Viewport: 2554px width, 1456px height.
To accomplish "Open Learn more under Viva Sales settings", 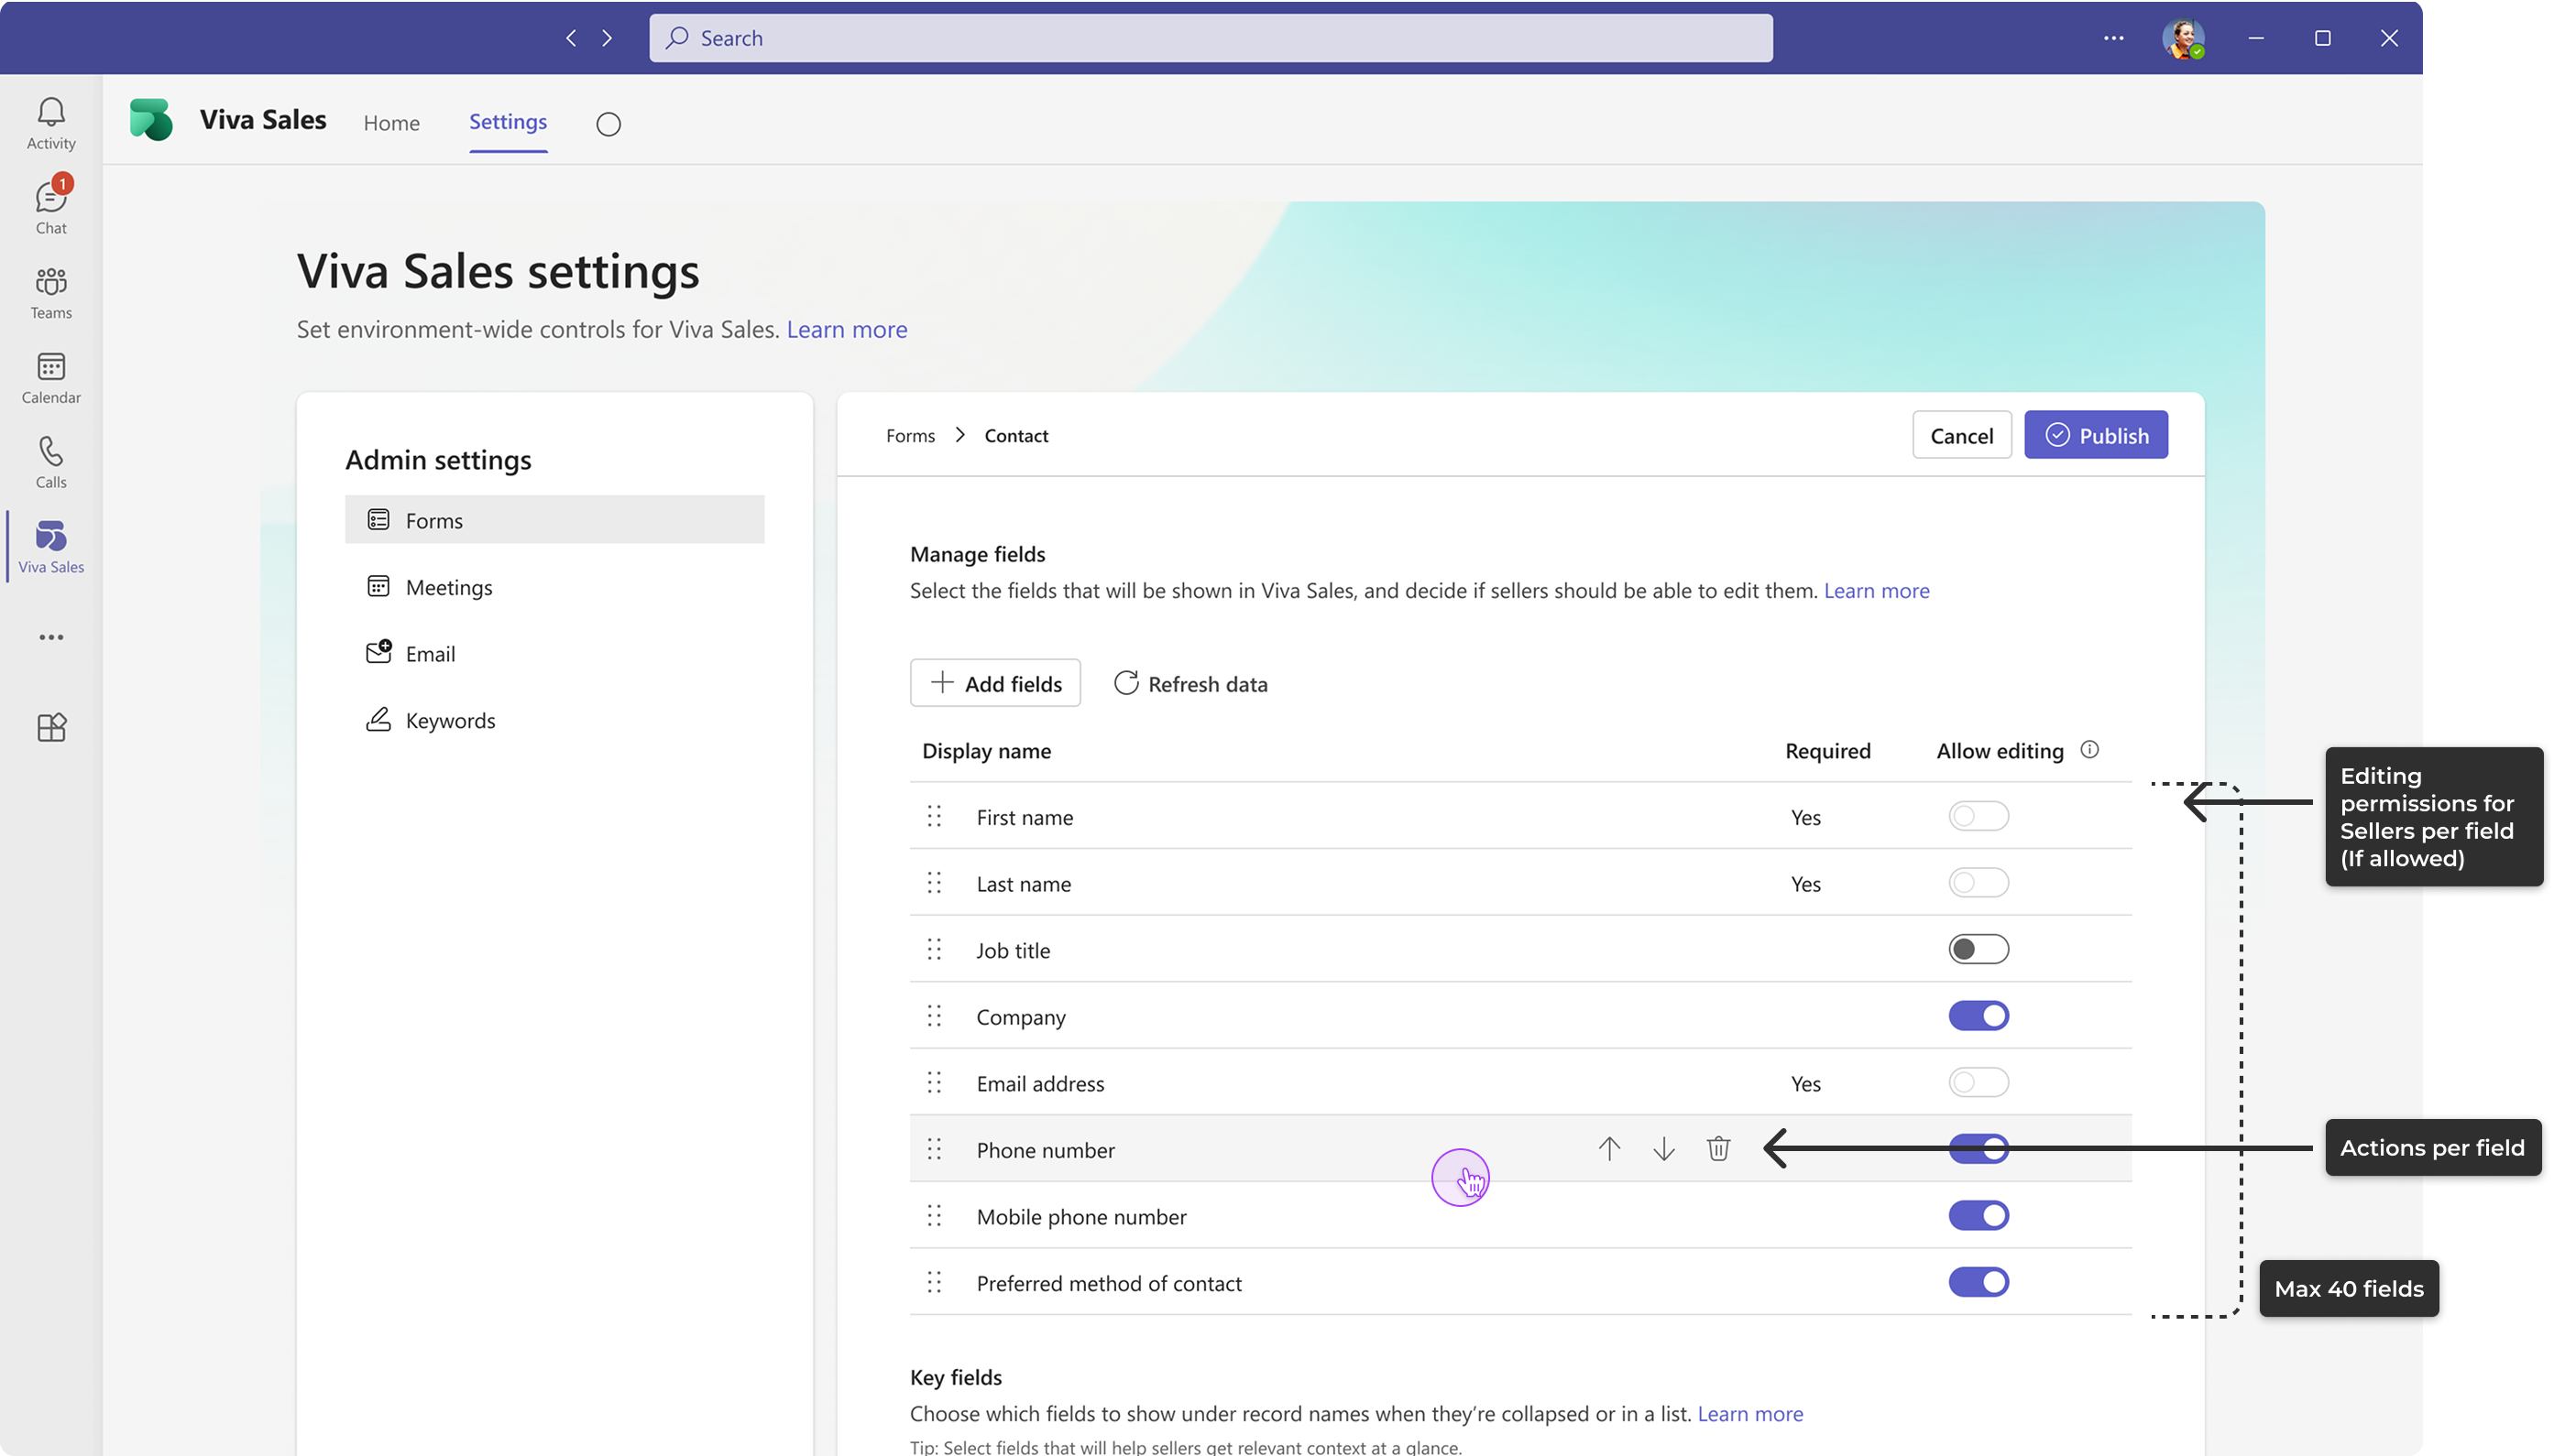I will click(847, 329).
